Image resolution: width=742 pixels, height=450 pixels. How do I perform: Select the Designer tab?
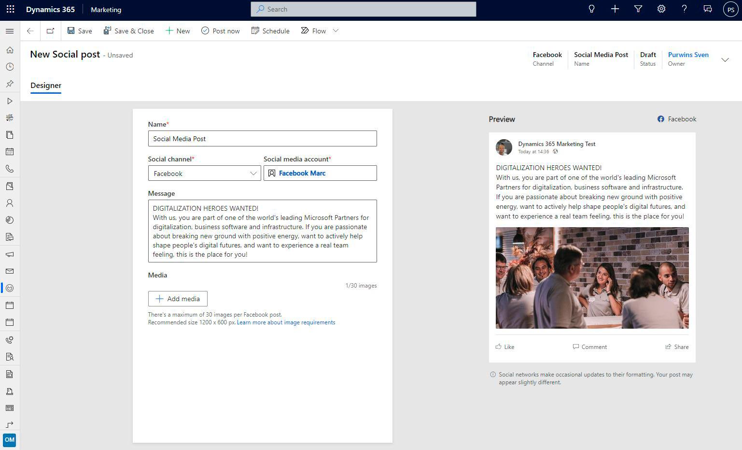pos(46,86)
